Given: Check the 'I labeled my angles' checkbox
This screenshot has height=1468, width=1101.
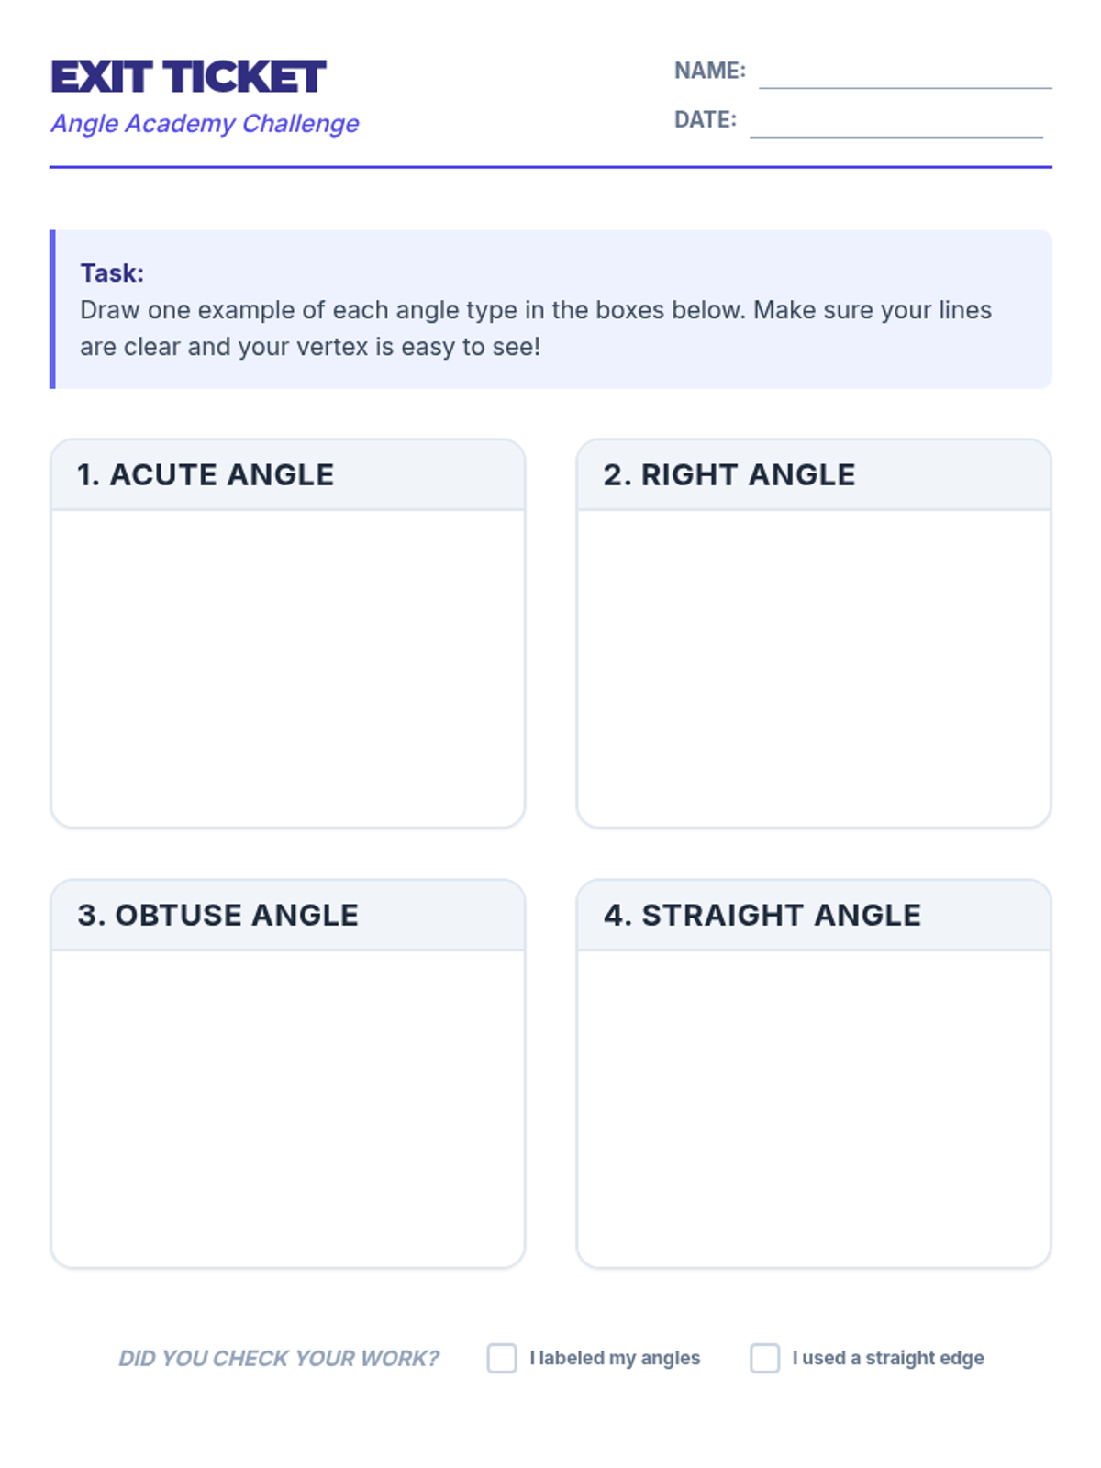Looking at the screenshot, I should pyautogui.click(x=502, y=1358).
